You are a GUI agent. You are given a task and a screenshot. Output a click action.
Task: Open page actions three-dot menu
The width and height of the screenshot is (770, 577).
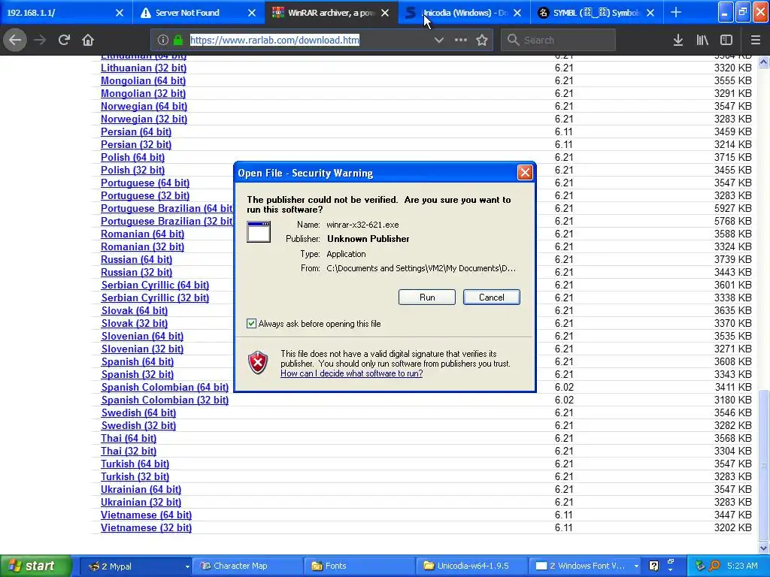pyautogui.click(x=461, y=40)
